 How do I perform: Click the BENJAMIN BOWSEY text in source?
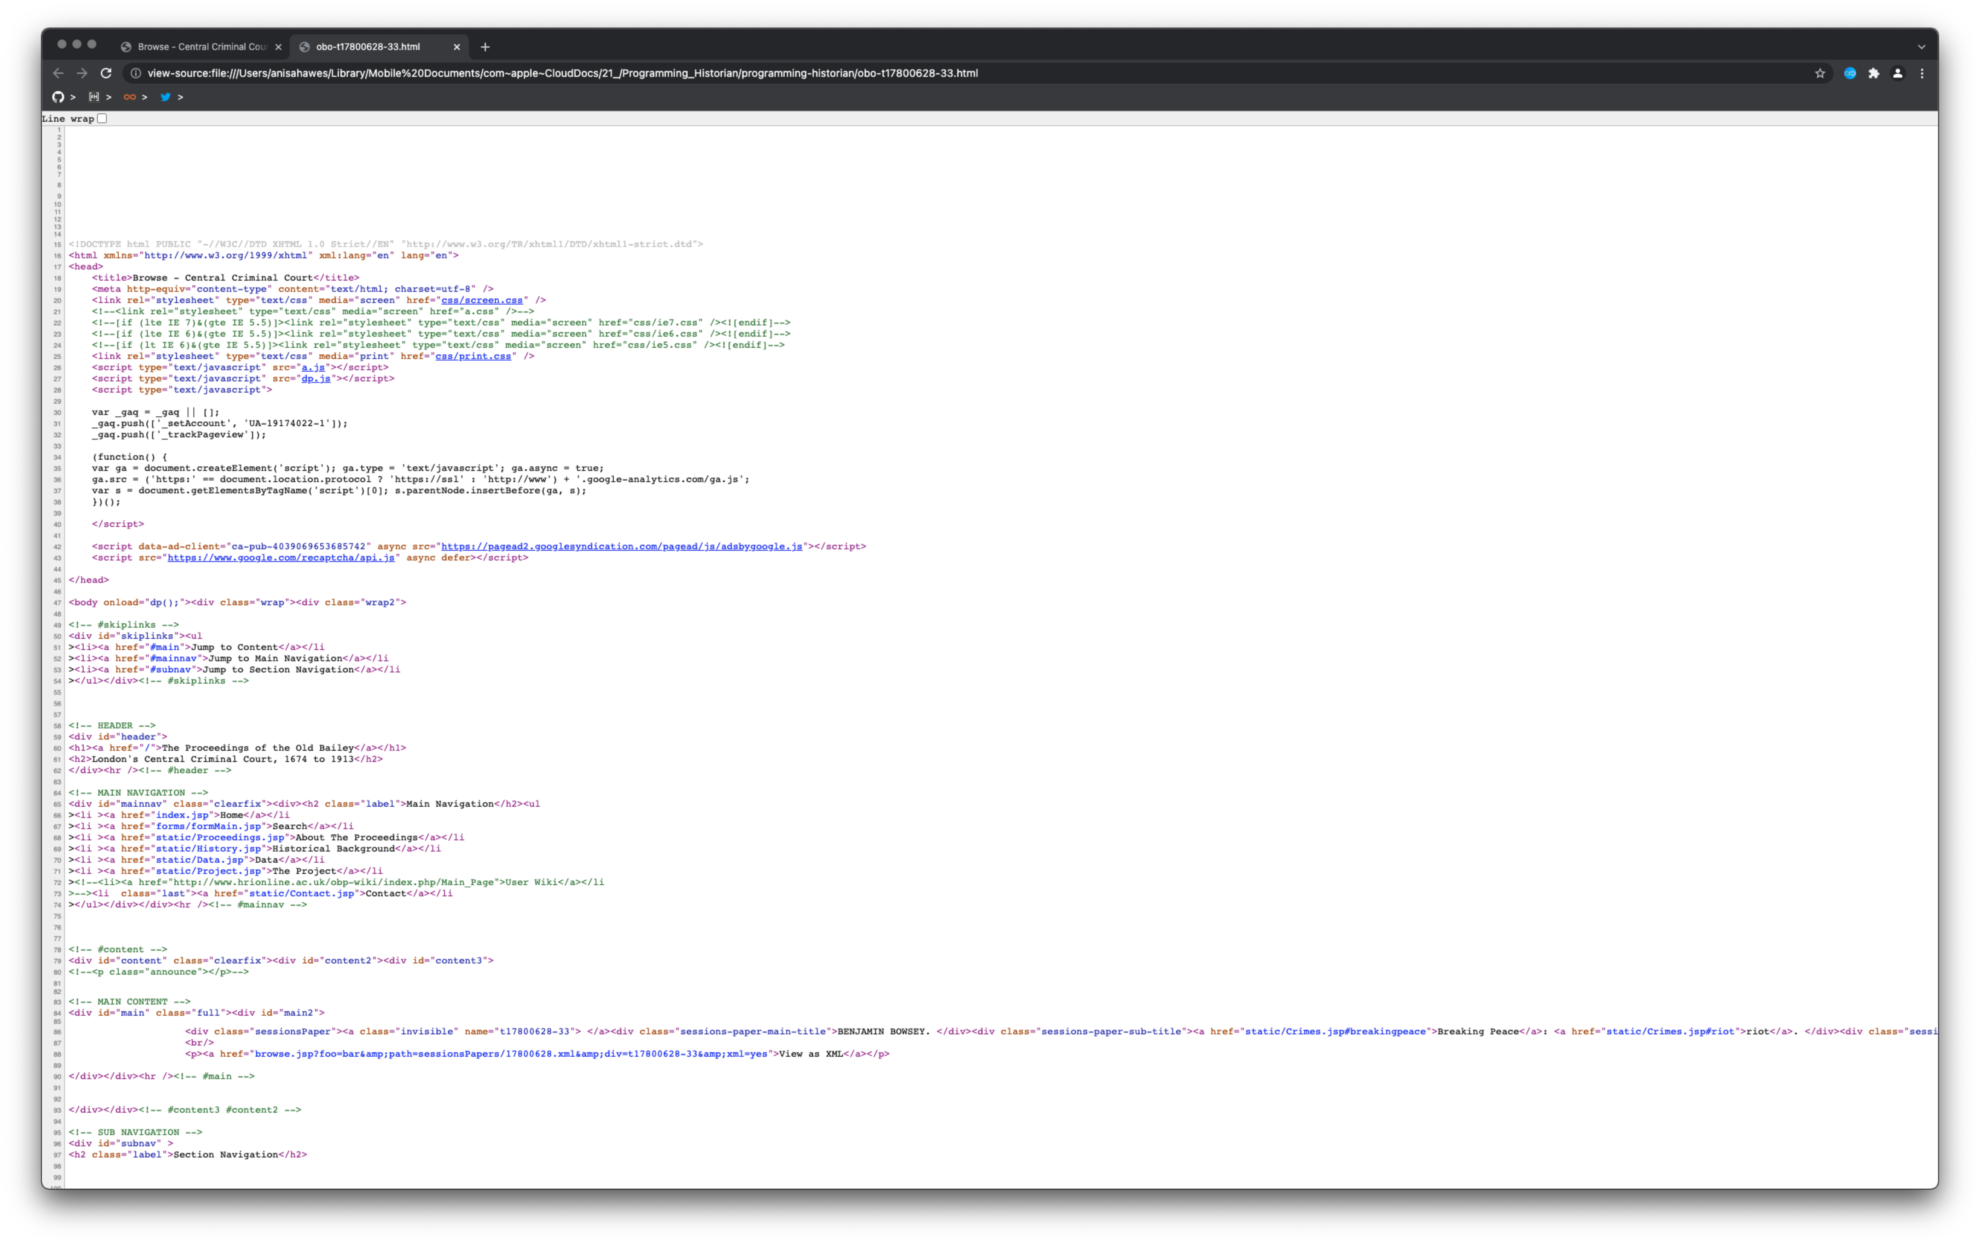883,1031
